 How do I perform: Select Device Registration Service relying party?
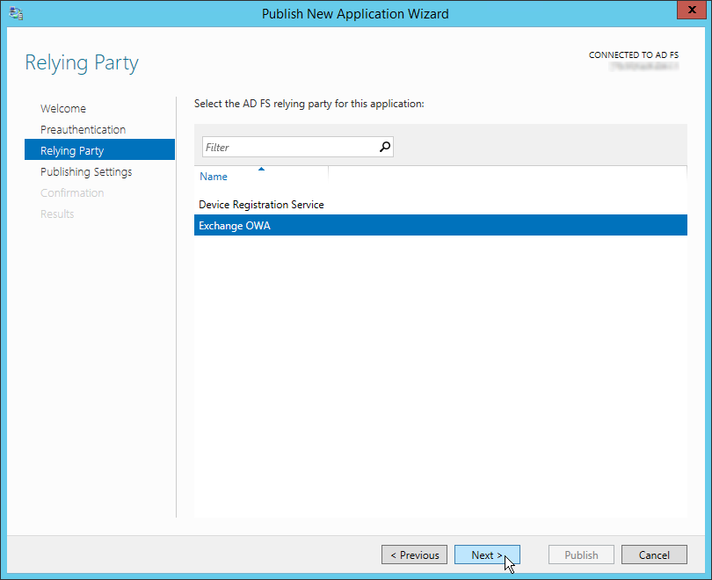(x=261, y=205)
